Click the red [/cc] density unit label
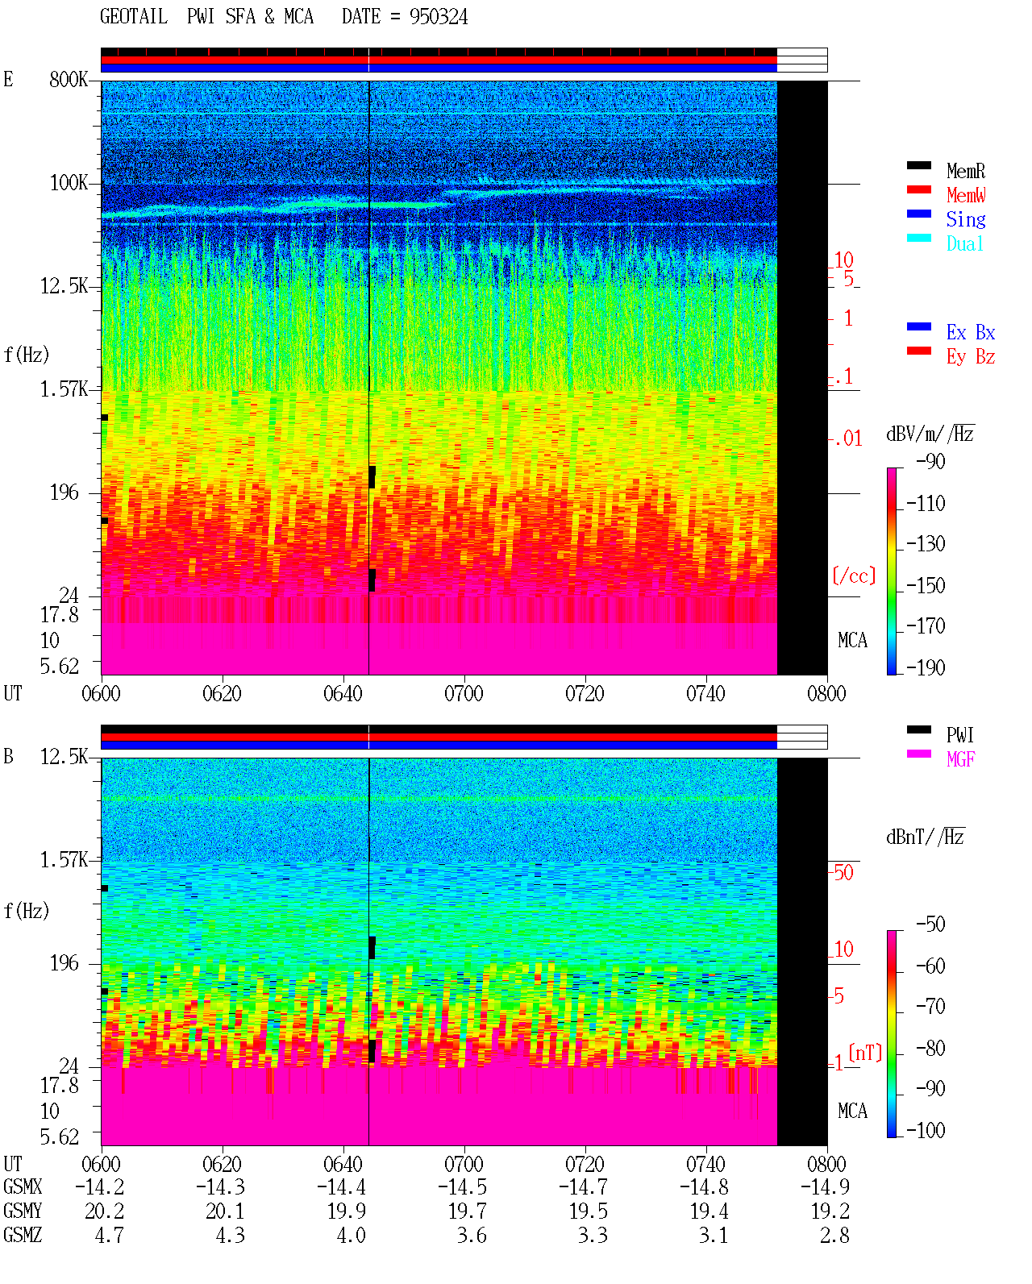1032x1284 pixels. click(x=854, y=576)
